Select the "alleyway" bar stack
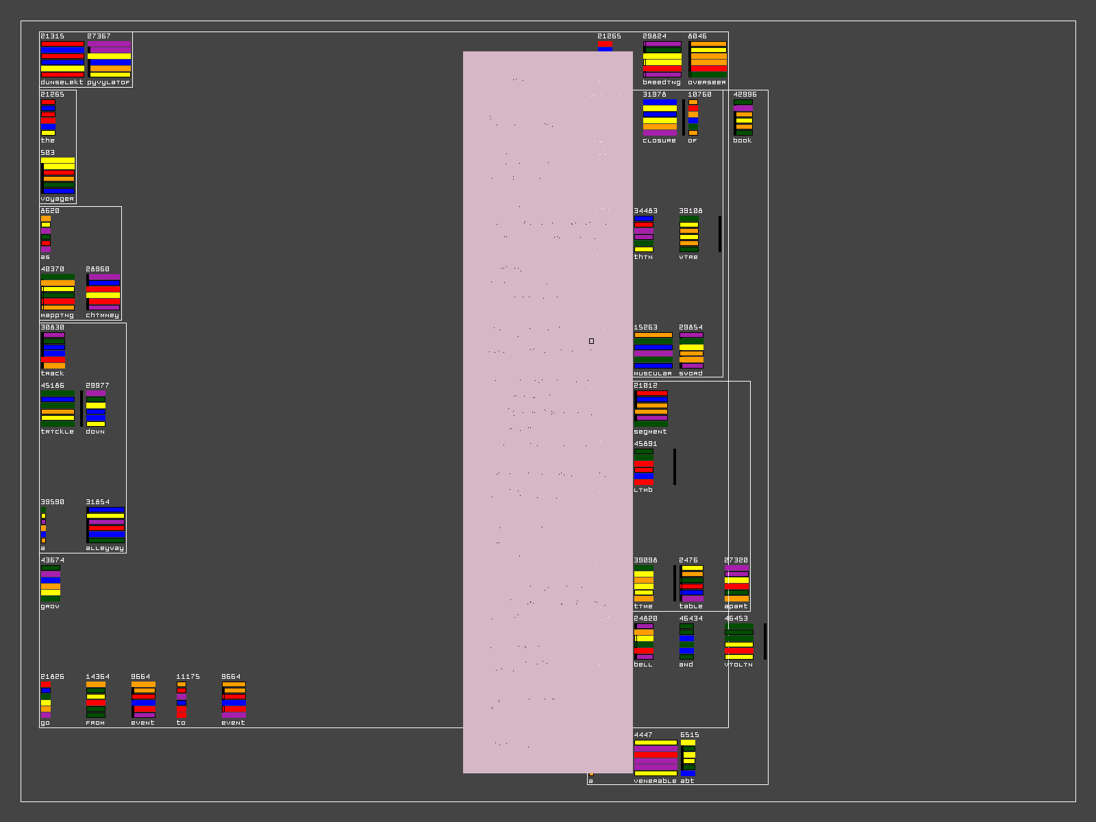This screenshot has height=822, width=1096. (x=105, y=525)
